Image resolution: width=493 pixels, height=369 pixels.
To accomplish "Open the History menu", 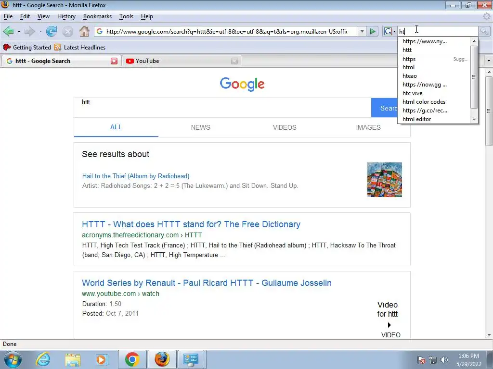I will [x=66, y=16].
